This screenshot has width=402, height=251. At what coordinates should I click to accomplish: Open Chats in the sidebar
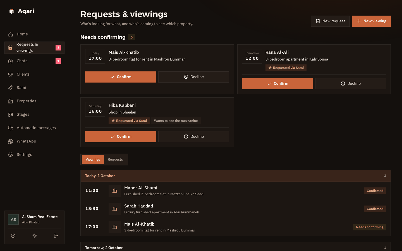point(34,61)
